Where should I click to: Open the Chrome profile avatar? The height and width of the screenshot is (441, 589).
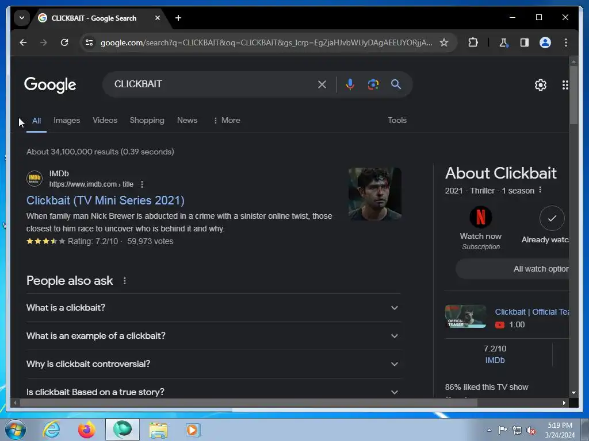[x=545, y=42]
